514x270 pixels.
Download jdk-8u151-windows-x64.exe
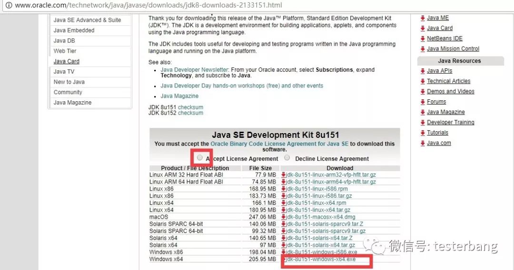tap(321, 259)
